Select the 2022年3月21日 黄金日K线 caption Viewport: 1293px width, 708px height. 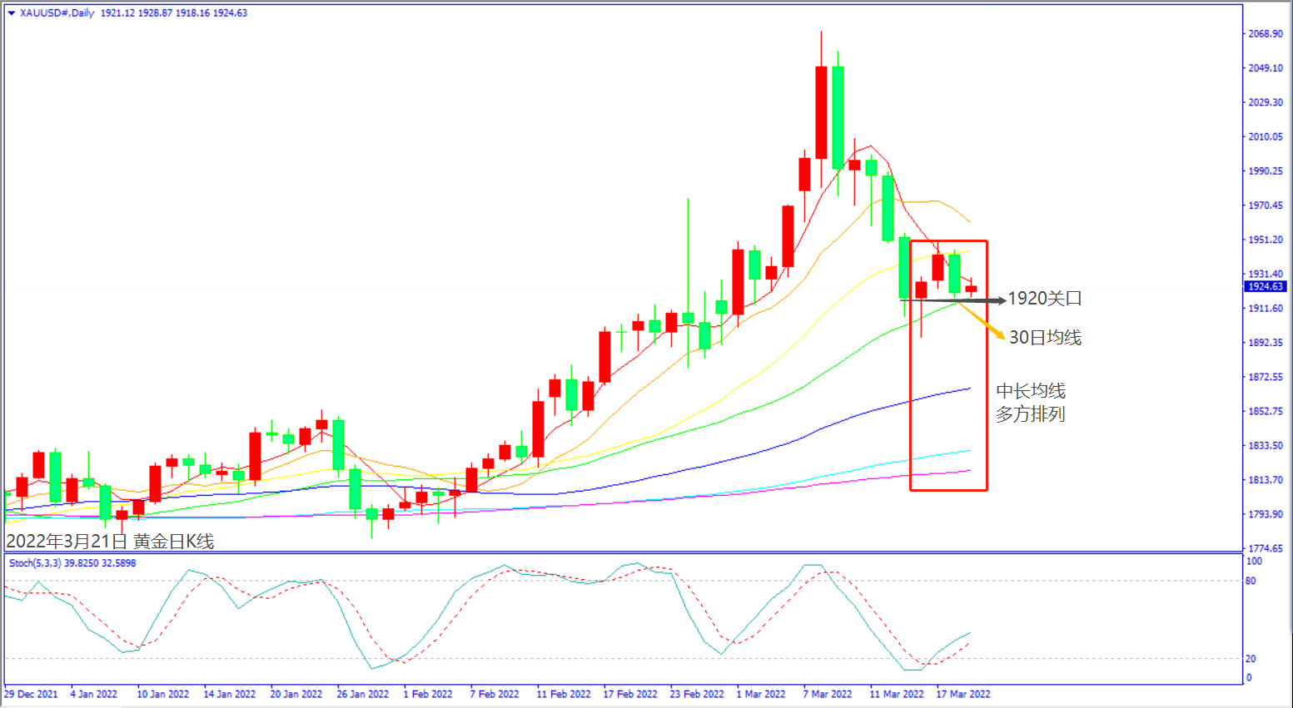[110, 542]
